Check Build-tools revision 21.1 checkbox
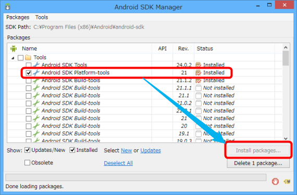This screenshot has width=297, height=195. pyautogui.click(x=29, y=96)
